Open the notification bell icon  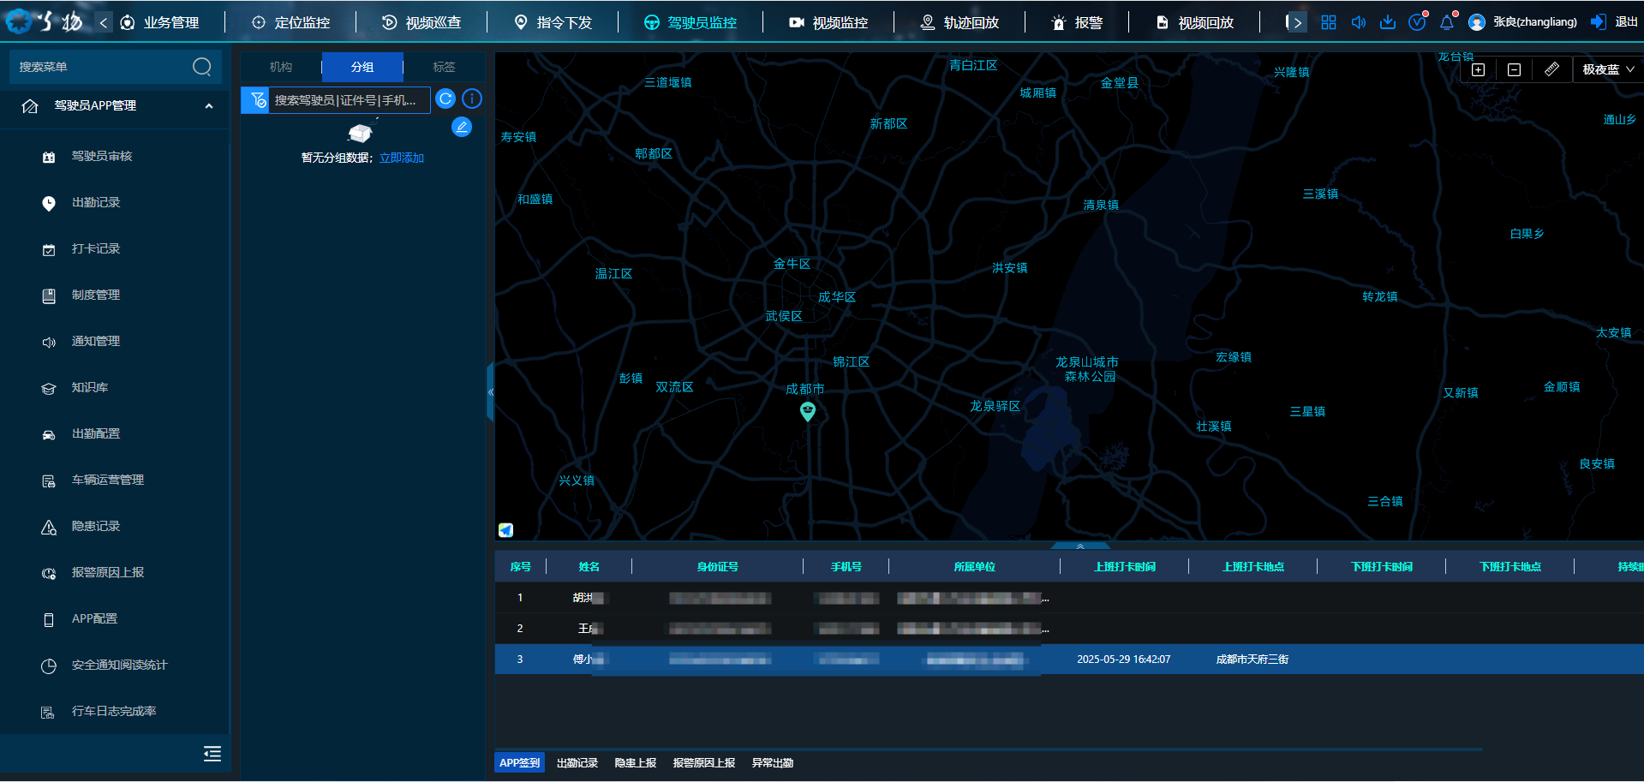coord(1447,22)
